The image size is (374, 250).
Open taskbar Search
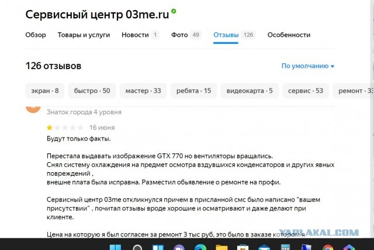137,247
